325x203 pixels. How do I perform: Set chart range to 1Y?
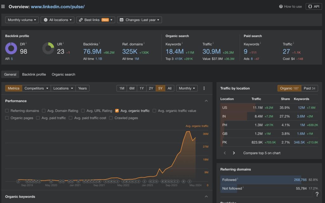point(142,88)
